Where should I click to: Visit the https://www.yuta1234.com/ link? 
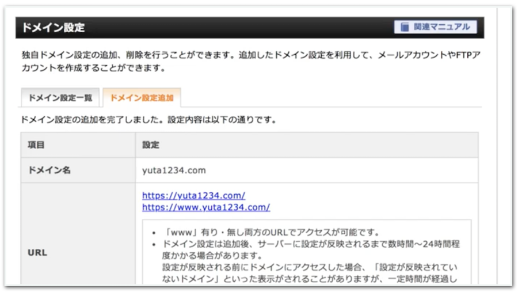click(x=205, y=207)
